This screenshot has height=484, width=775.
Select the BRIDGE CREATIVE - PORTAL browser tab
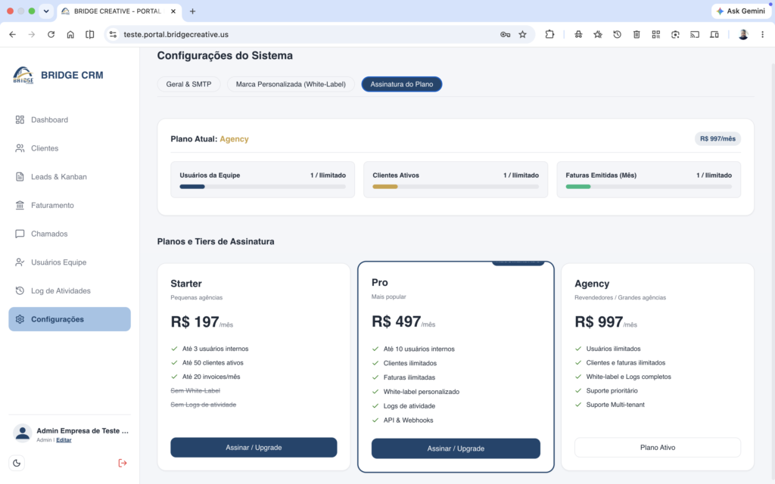click(118, 11)
